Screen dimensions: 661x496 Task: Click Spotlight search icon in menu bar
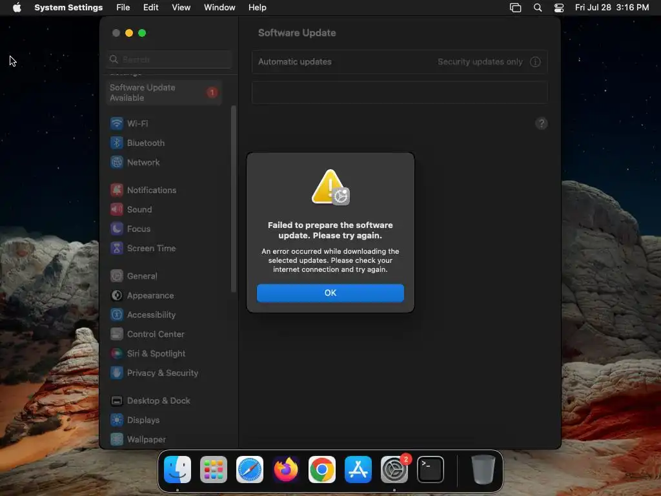pyautogui.click(x=538, y=8)
